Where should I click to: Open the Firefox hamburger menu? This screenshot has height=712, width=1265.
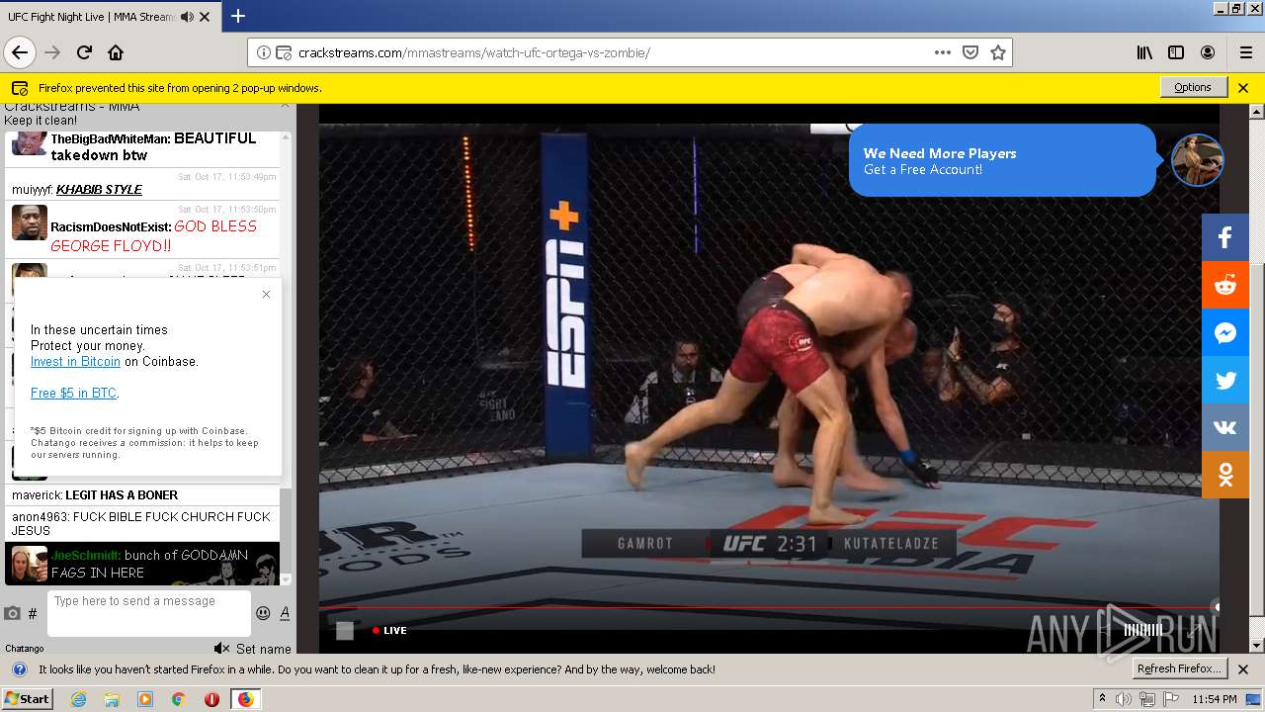point(1245,52)
